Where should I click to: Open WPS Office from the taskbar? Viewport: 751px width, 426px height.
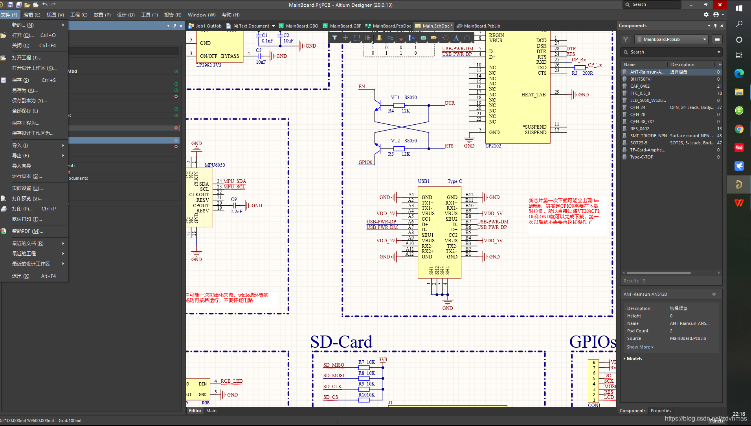(739, 203)
